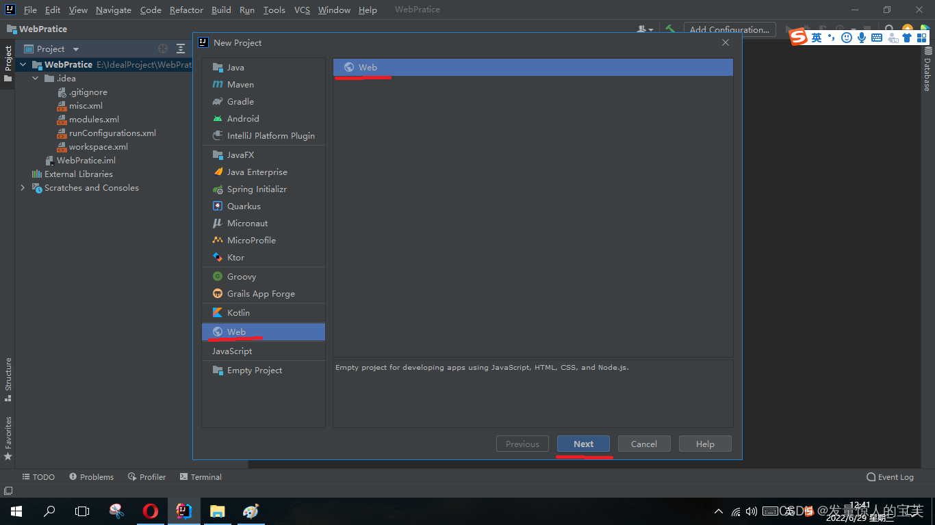Click the Cancel button

pyautogui.click(x=644, y=444)
